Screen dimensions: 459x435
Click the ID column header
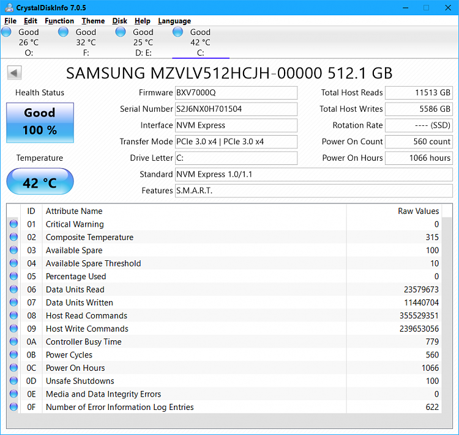point(31,211)
